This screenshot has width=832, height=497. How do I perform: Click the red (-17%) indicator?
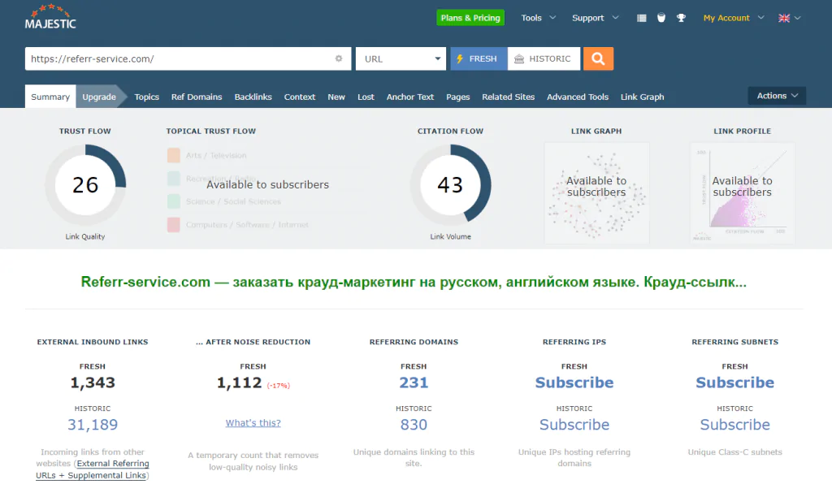point(278,386)
